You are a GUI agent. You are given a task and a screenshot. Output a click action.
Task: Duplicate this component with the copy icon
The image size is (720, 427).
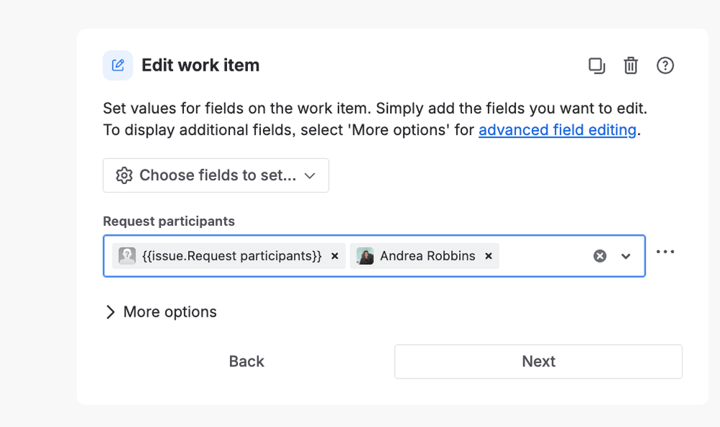pos(597,66)
